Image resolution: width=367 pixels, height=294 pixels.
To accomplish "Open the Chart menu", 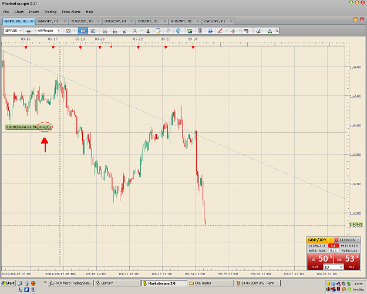I will (19, 12).
